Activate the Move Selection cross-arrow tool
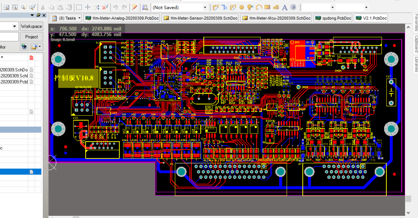418x218 pixels. (88, 7)
